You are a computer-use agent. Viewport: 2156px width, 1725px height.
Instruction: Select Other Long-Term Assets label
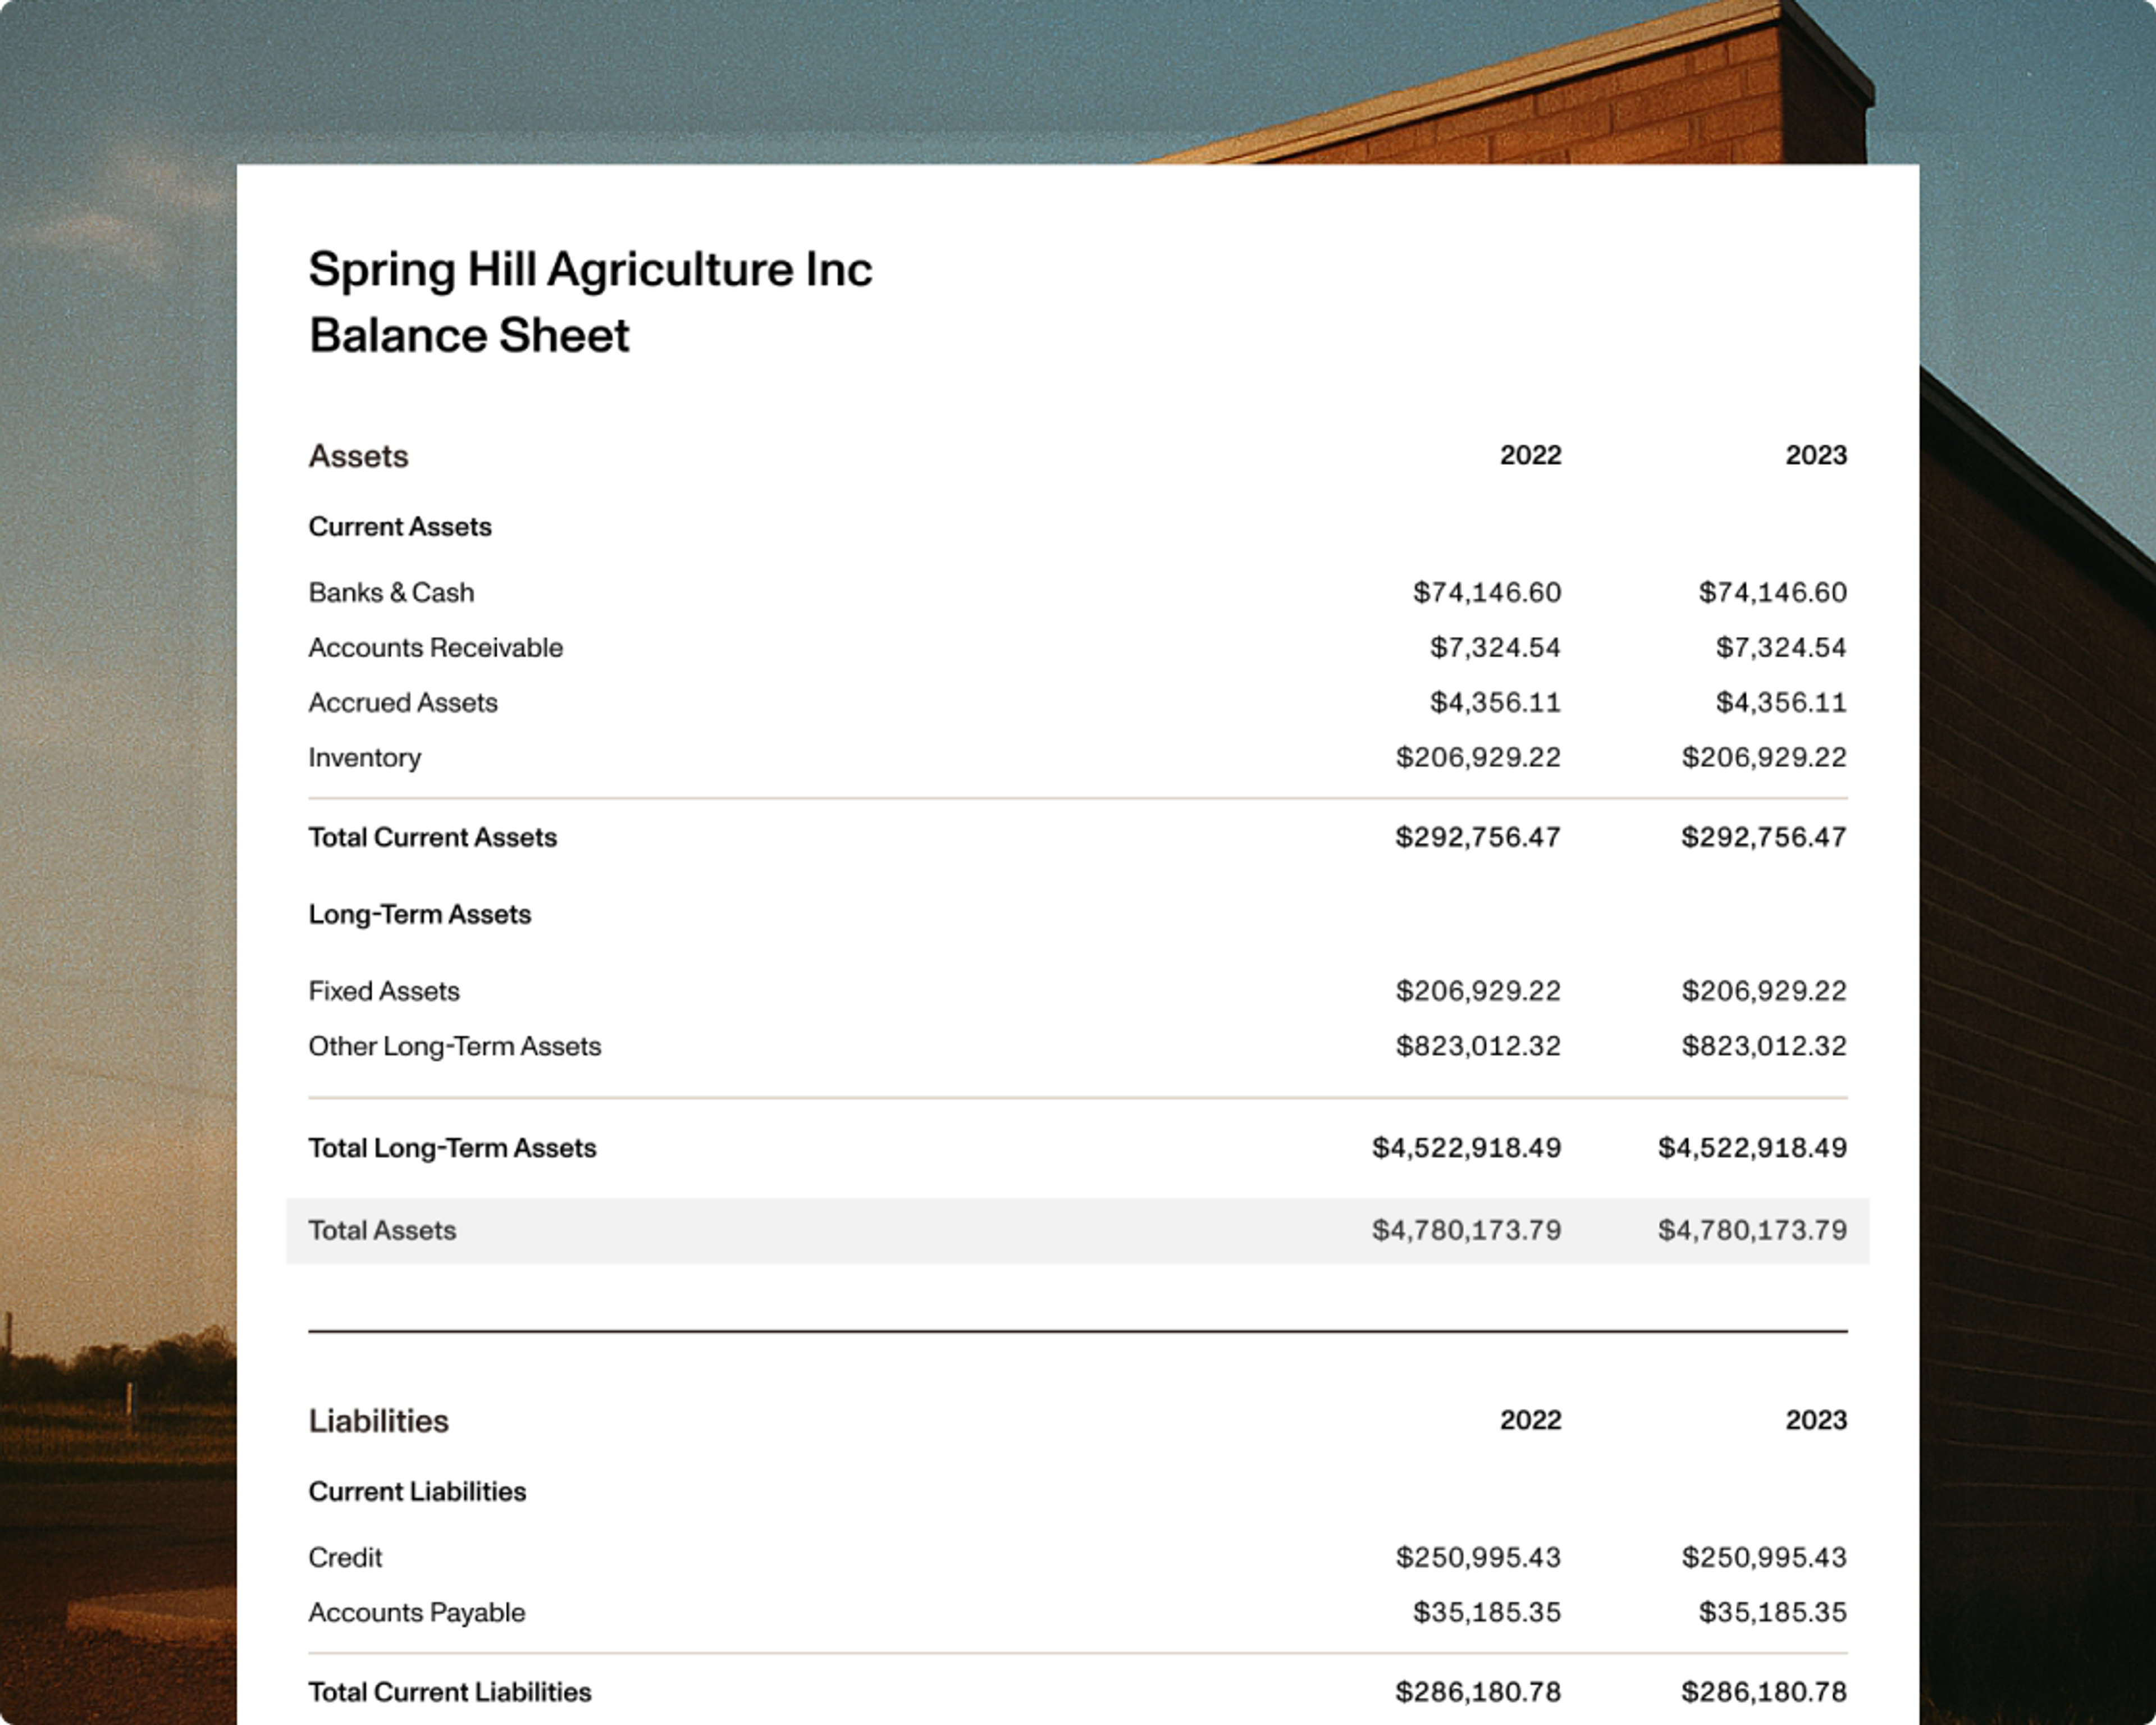(x=454, y=1046)
